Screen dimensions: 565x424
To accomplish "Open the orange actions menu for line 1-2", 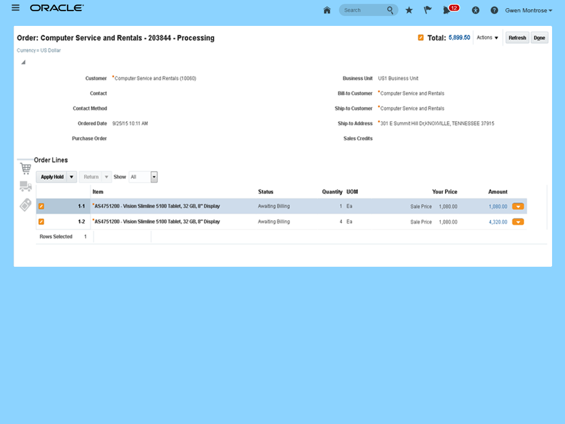I will [518, 222].
